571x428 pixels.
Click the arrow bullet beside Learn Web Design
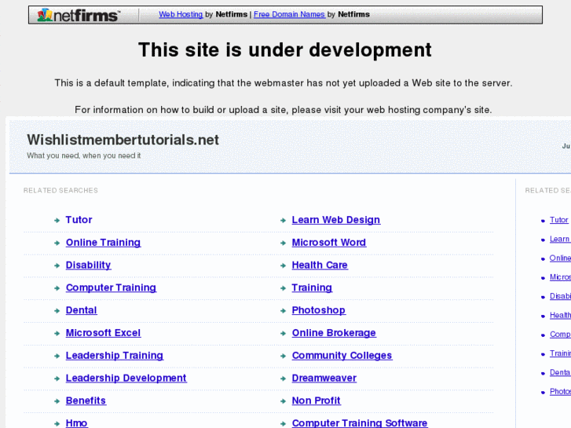(284, 221)
